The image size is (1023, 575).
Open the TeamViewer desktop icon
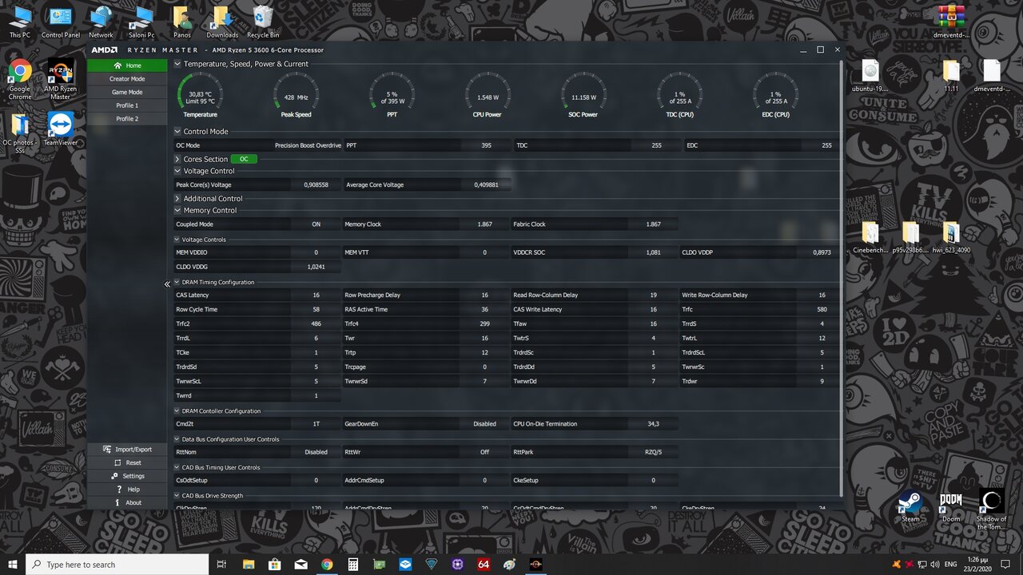point(61,128)
